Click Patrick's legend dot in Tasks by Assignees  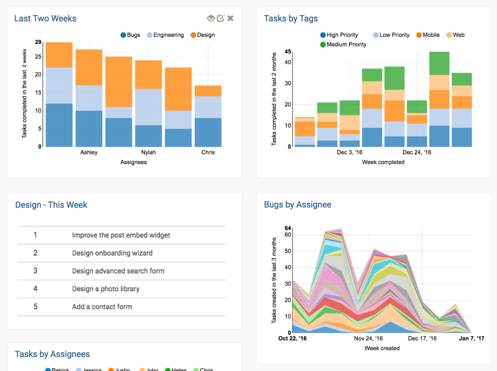(x=48, y=369)
